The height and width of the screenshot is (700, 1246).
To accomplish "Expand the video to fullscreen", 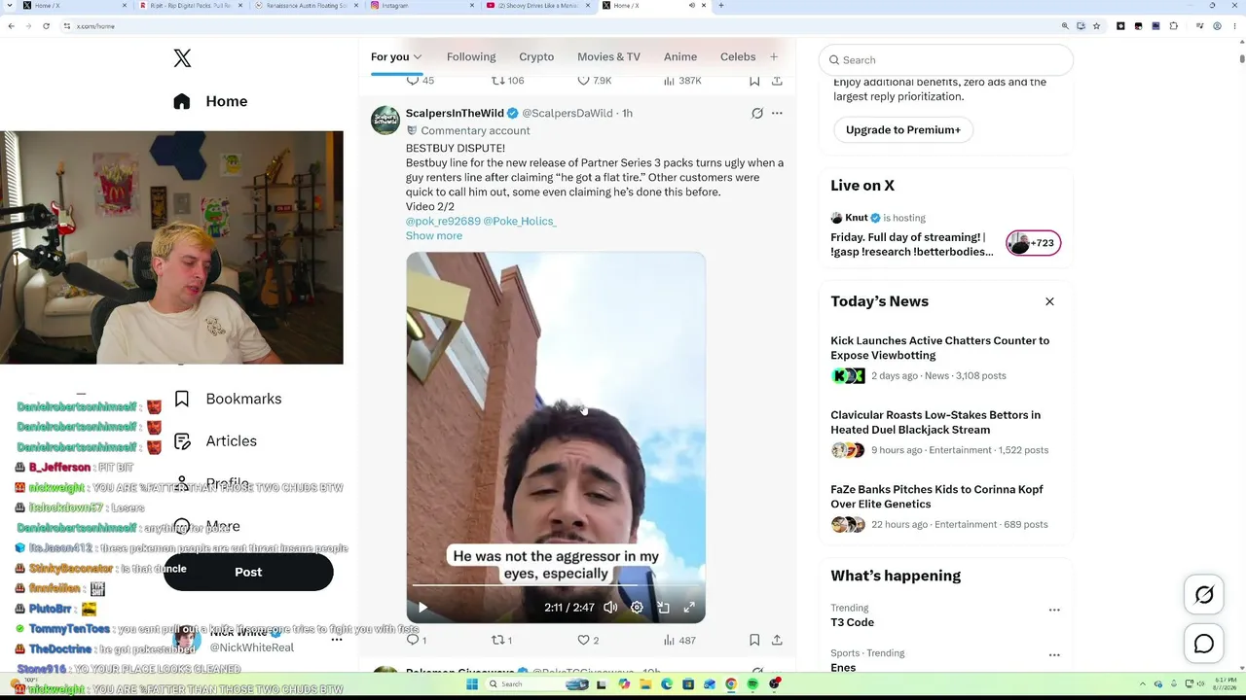I will (689, 608).
